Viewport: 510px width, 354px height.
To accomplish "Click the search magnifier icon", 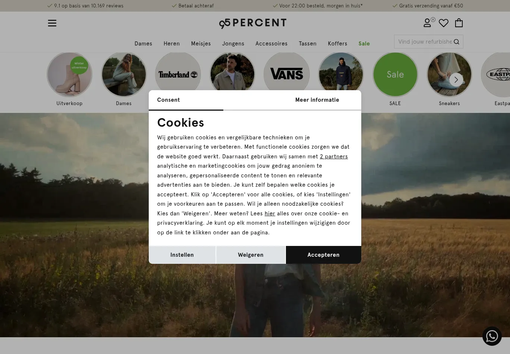I will click(x=456, y=42).
